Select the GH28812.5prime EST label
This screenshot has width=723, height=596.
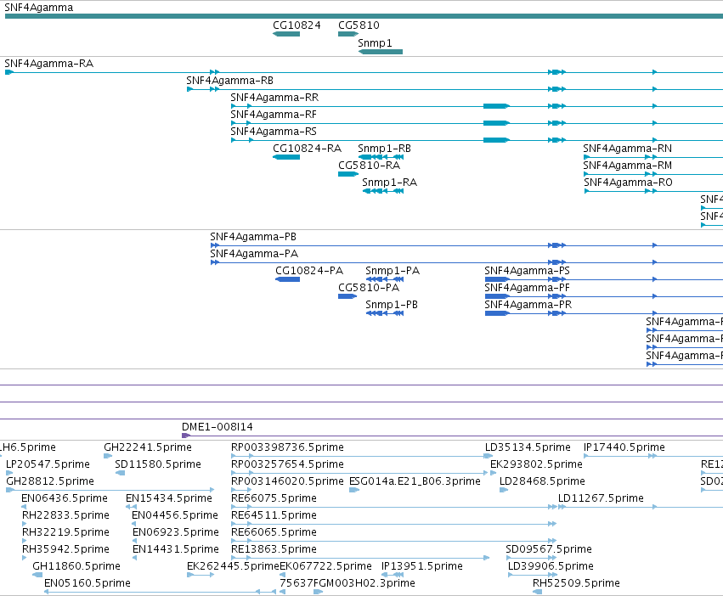50,481
